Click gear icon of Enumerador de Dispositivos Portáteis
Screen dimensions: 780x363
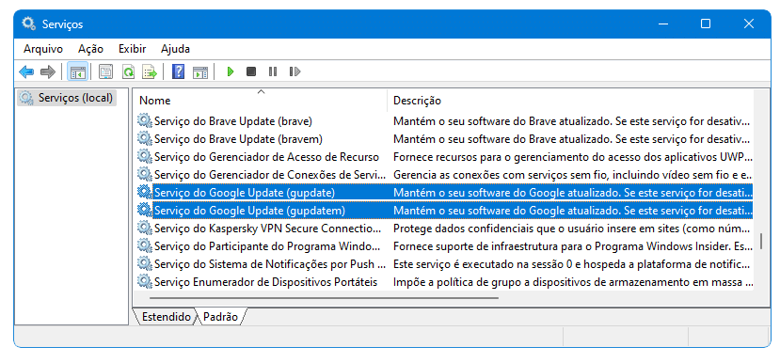[144, 282]
